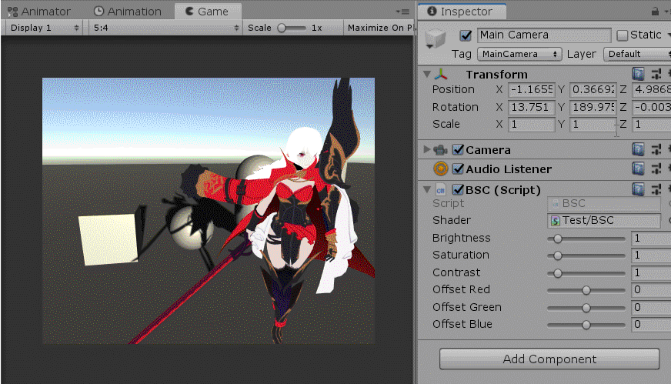This screenshot has width=671, height=384.
Task: Adjust the Brightness slider
Action: (x=586, y=239)
